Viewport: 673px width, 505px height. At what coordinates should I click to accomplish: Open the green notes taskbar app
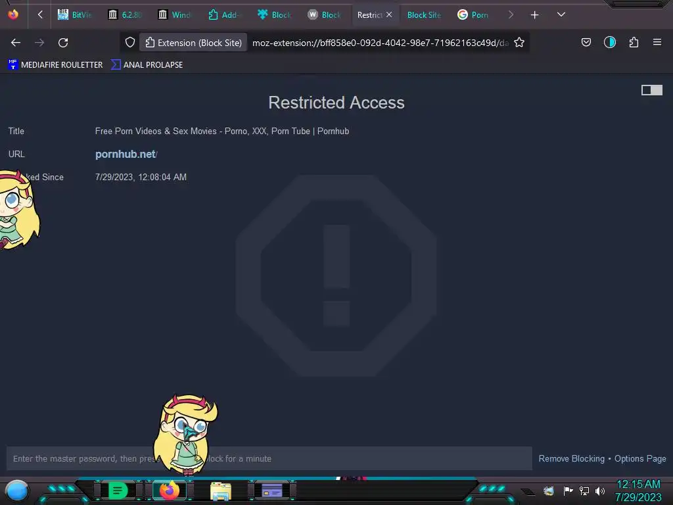[x=118, y=491]
